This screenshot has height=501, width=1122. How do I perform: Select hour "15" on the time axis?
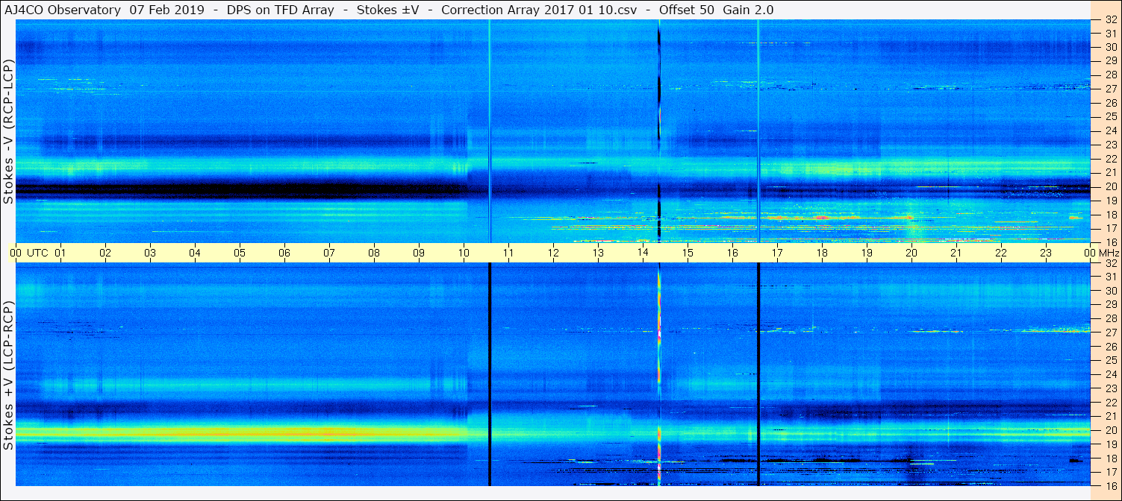tap(688, 253)
